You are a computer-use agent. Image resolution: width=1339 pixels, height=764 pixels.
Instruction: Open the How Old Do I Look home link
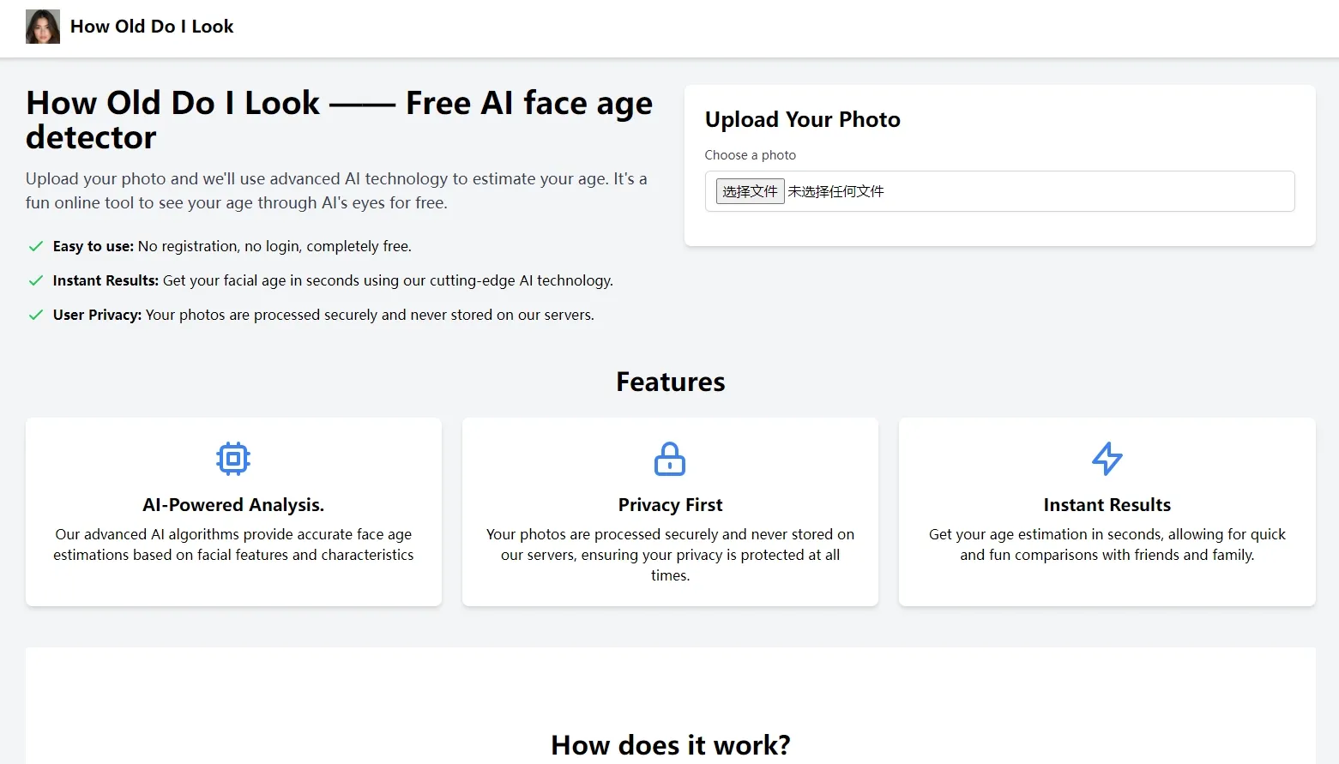[152, 27]
